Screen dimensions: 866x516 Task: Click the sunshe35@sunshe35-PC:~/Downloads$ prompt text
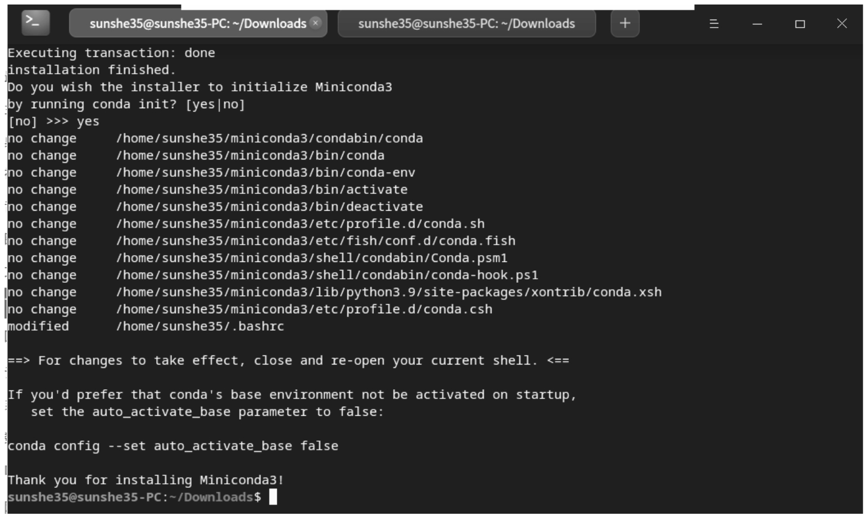click(x=134, y=497)
